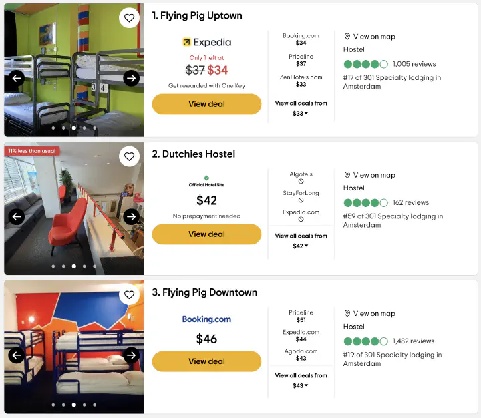The height and width of the screenshot is (418, 481).
Task: Go back one photo for Flying Pig Downtown
Action: point(17,355)
